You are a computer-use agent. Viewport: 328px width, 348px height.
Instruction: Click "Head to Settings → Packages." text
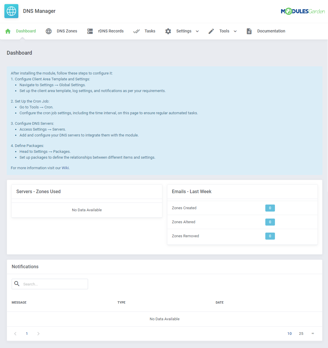point(45,152)
